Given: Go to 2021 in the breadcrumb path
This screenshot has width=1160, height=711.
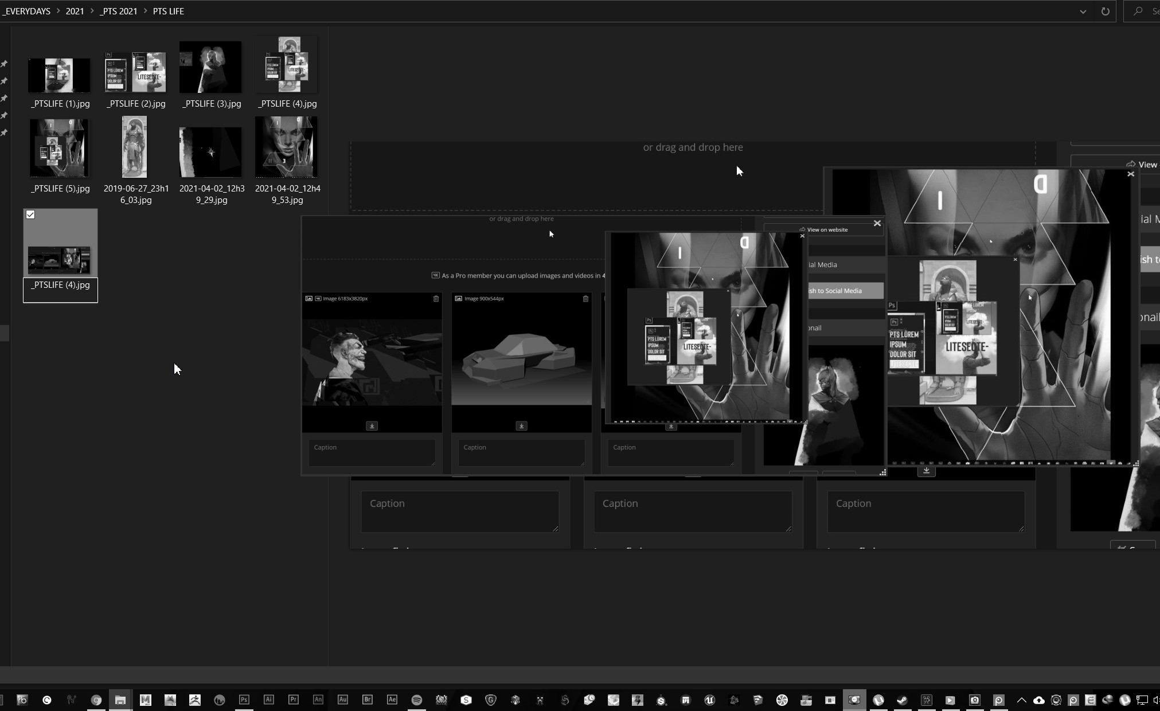Looking at the screenshot, I should [75, 11].
